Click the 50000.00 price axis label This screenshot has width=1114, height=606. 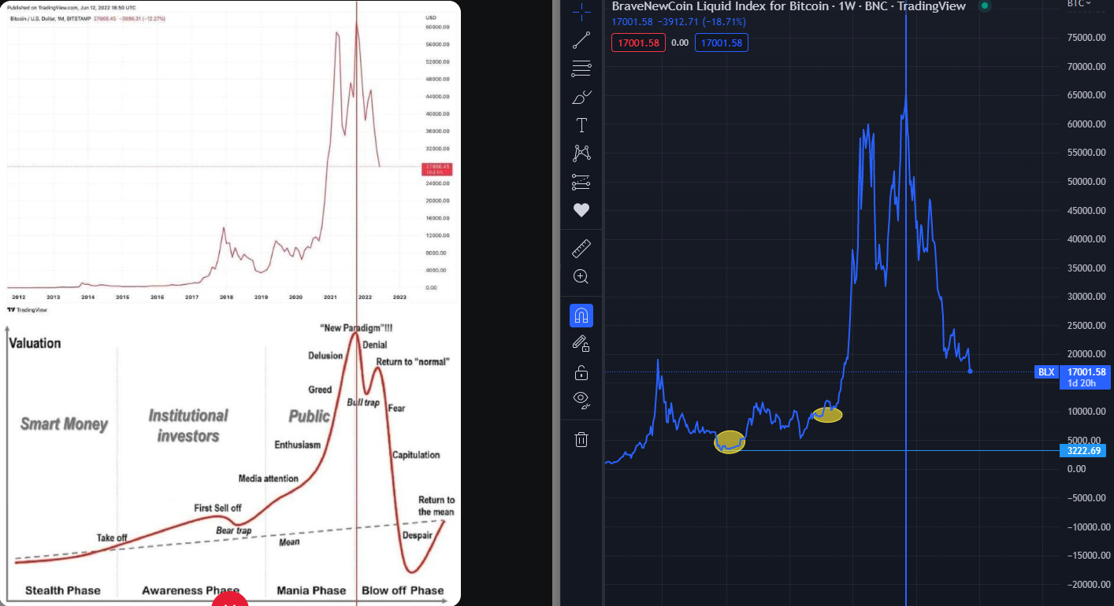(1085, 182)
